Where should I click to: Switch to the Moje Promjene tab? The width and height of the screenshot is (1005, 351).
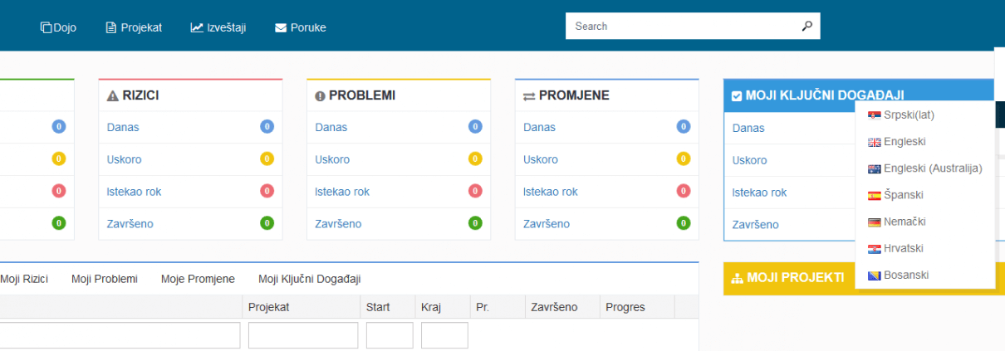pyautogui.click(x=198, y=280)
